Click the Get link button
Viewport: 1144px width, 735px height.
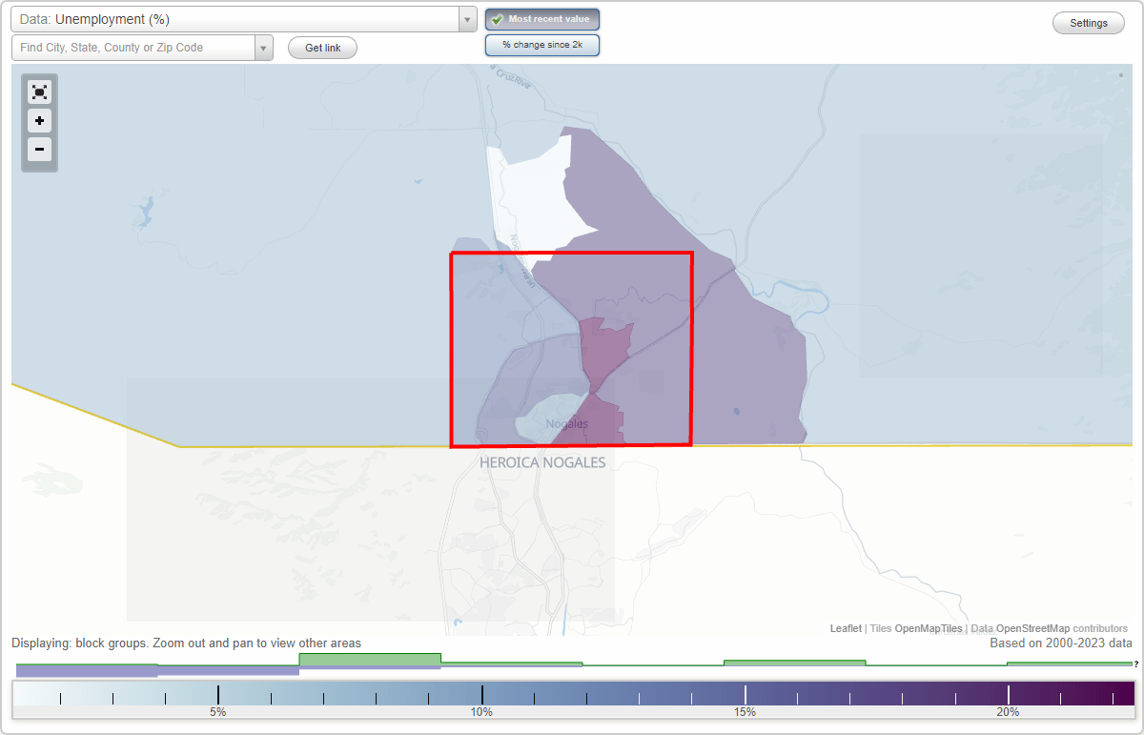point(322,48)
